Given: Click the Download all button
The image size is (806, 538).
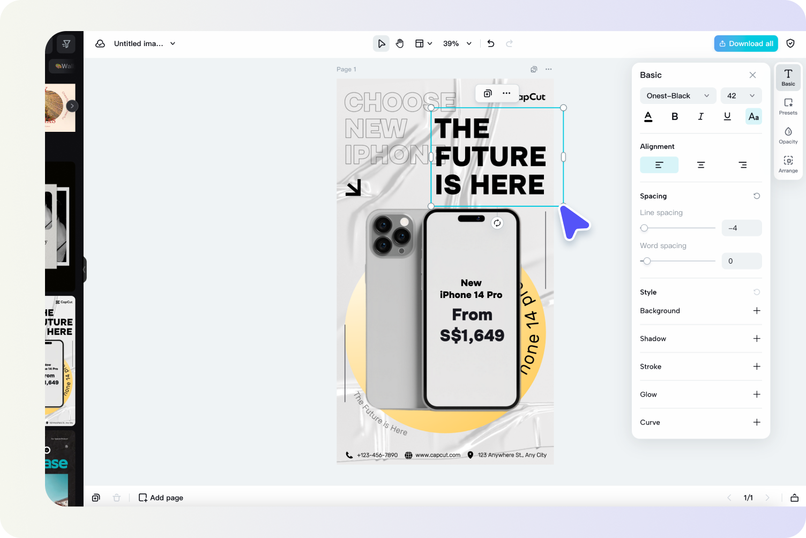Looking at the screenshot, I should [x=745, y=43].
